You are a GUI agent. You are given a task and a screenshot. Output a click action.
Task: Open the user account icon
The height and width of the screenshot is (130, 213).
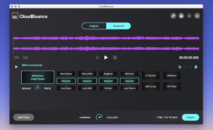(181, 16)
